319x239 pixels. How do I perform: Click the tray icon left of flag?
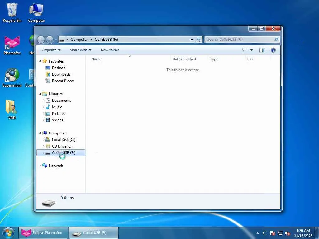265,233
